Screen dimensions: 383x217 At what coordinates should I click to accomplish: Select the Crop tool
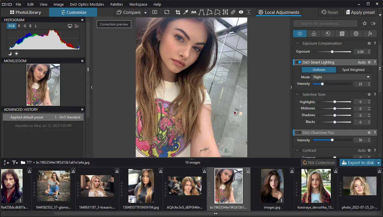click(x=178, y=12)
